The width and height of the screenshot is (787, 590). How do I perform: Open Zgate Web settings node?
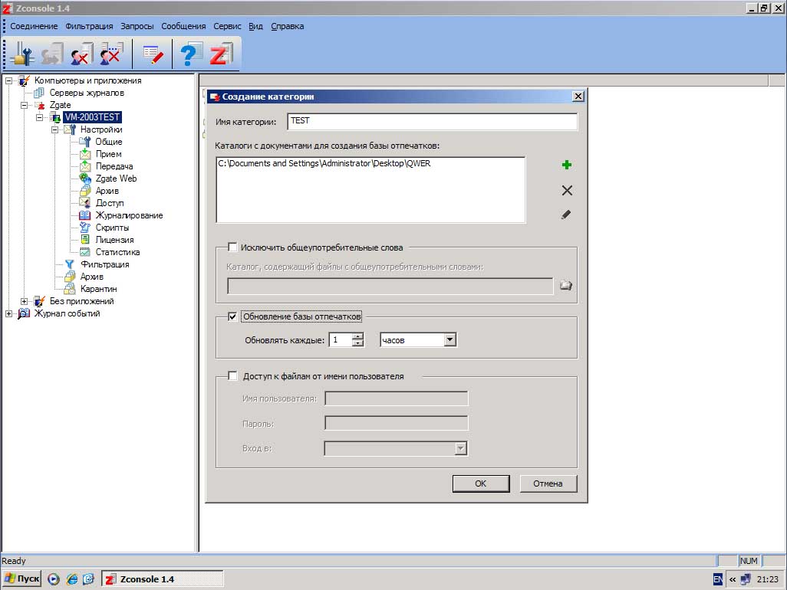click(116, 179)
